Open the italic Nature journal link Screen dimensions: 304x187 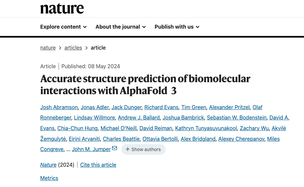(x=48, y=165)
